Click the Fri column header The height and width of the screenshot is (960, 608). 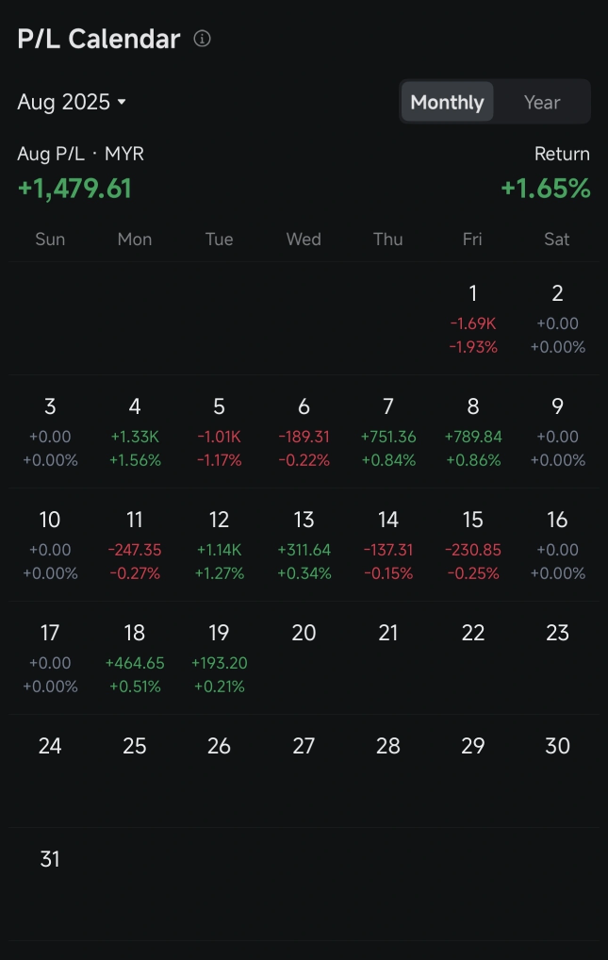[472, 239]
